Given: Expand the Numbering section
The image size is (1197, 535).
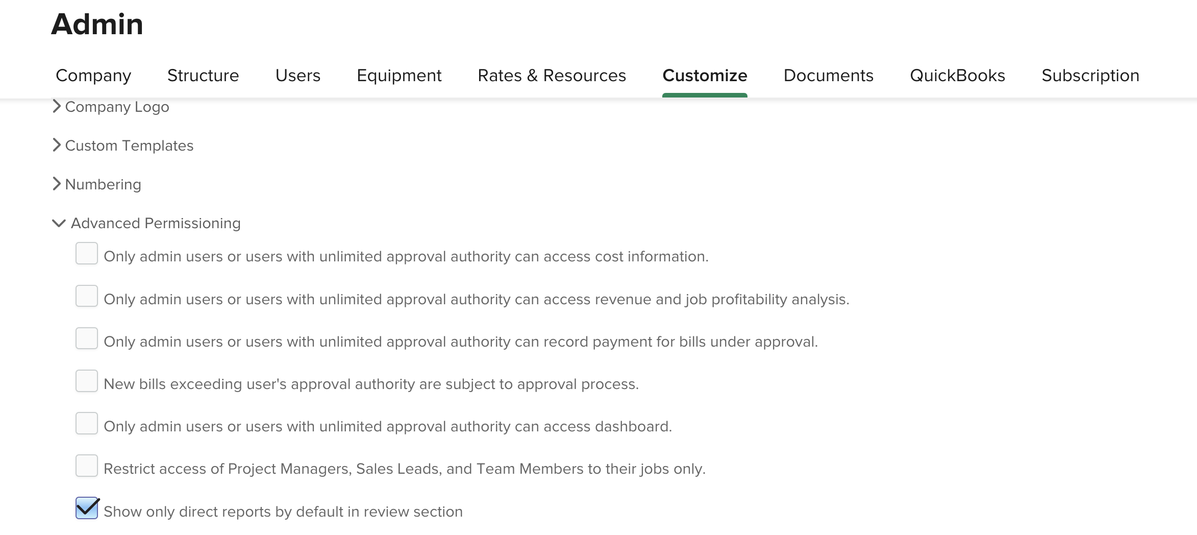Looking at the screenshot, I should [103, 185].
